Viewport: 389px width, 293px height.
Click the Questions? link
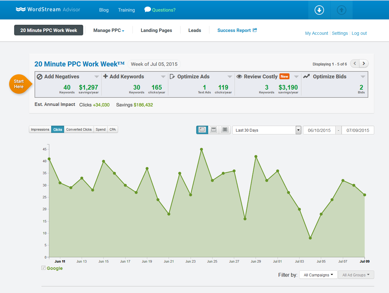pos(164,10)
